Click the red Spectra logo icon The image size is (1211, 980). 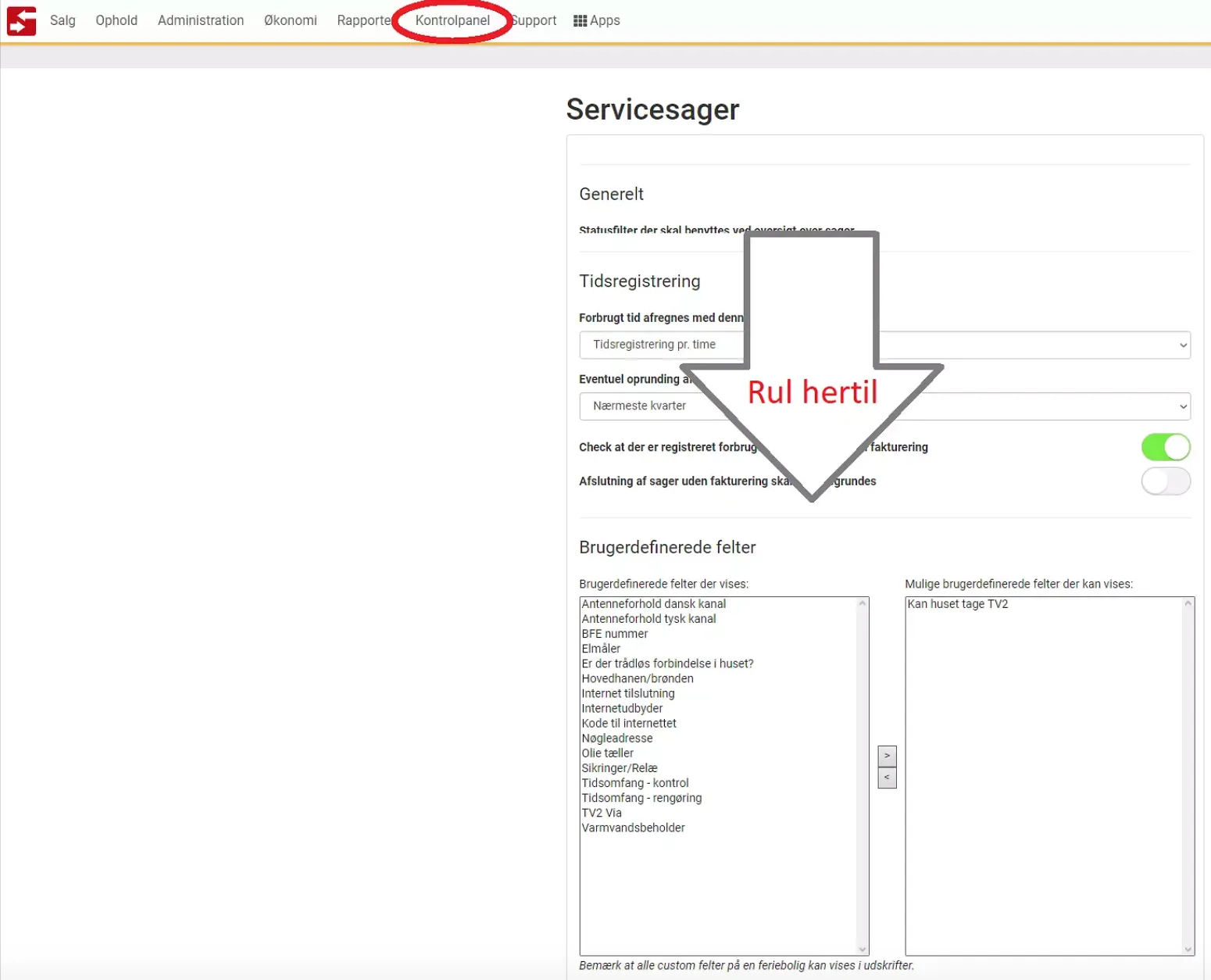(20, 20)
